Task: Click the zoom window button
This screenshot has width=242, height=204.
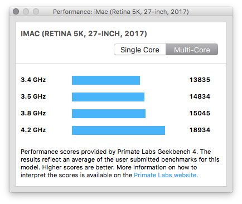Action: [36, 12]
